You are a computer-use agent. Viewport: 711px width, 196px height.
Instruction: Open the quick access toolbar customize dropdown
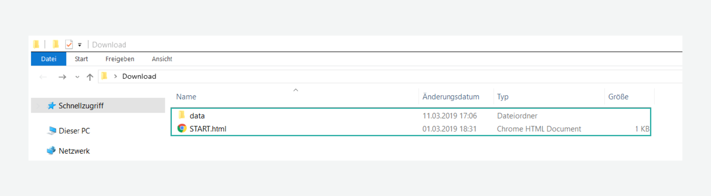point(80,45)
